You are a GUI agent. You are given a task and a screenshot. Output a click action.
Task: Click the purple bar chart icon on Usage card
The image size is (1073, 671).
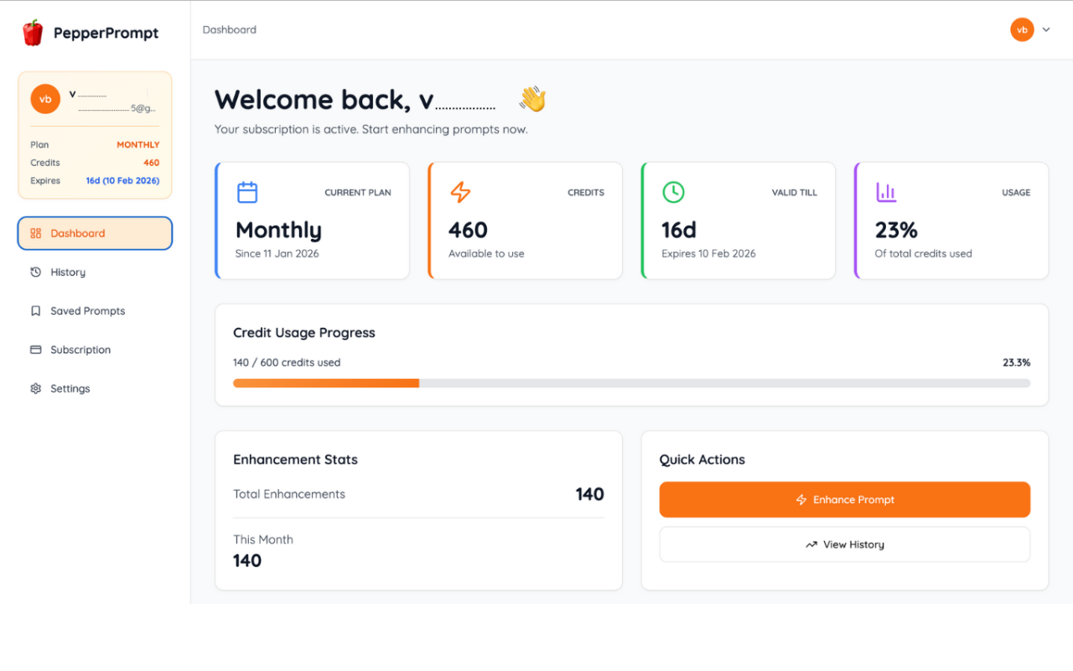point(886,192)
